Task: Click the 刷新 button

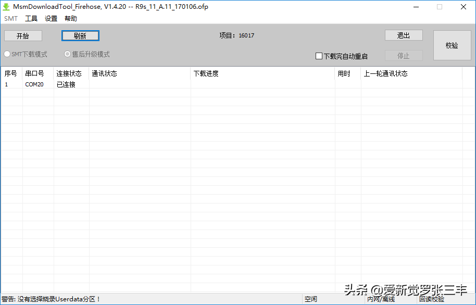Action: click(x=80, y=36)
